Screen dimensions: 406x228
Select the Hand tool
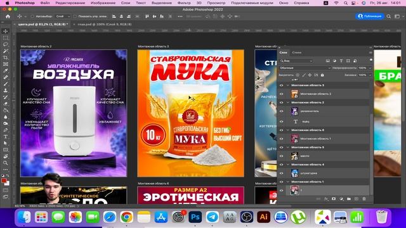pyautogui.click(x=6, y=156)
